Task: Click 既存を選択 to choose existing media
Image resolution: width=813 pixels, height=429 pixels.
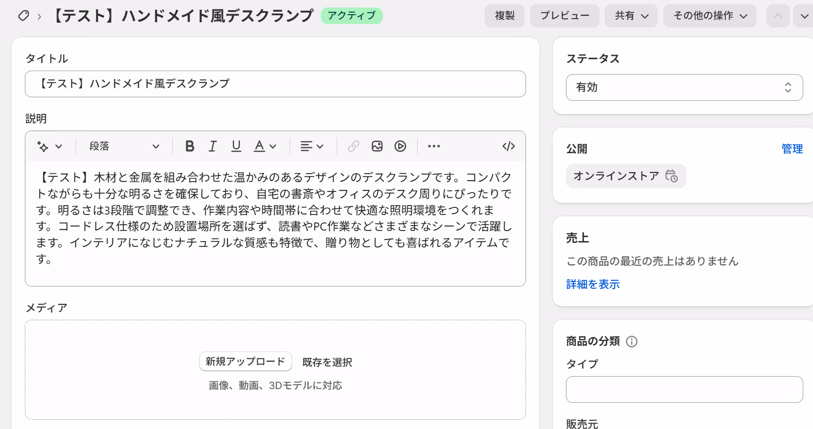Action: point(327,362)
